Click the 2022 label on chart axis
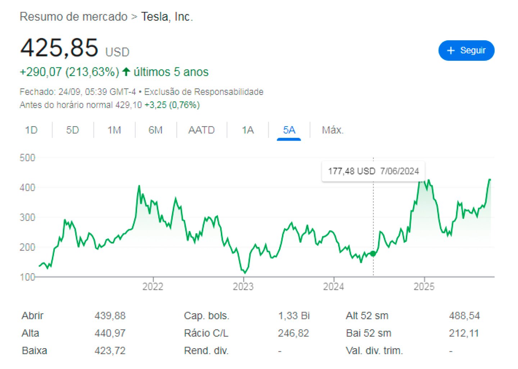Image resolution: width=518 pixels, height=369 pixels. point(153,287)
